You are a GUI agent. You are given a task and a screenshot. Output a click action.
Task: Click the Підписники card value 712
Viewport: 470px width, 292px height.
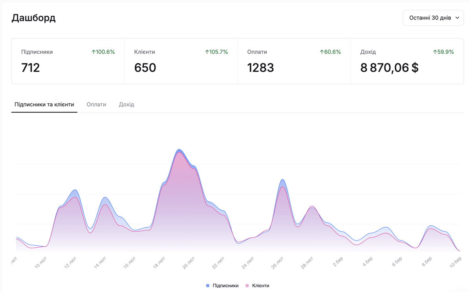pyautogui.click(x=31, y=68)
